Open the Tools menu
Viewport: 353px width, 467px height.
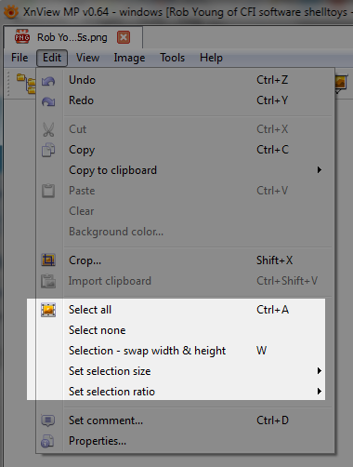173,58
